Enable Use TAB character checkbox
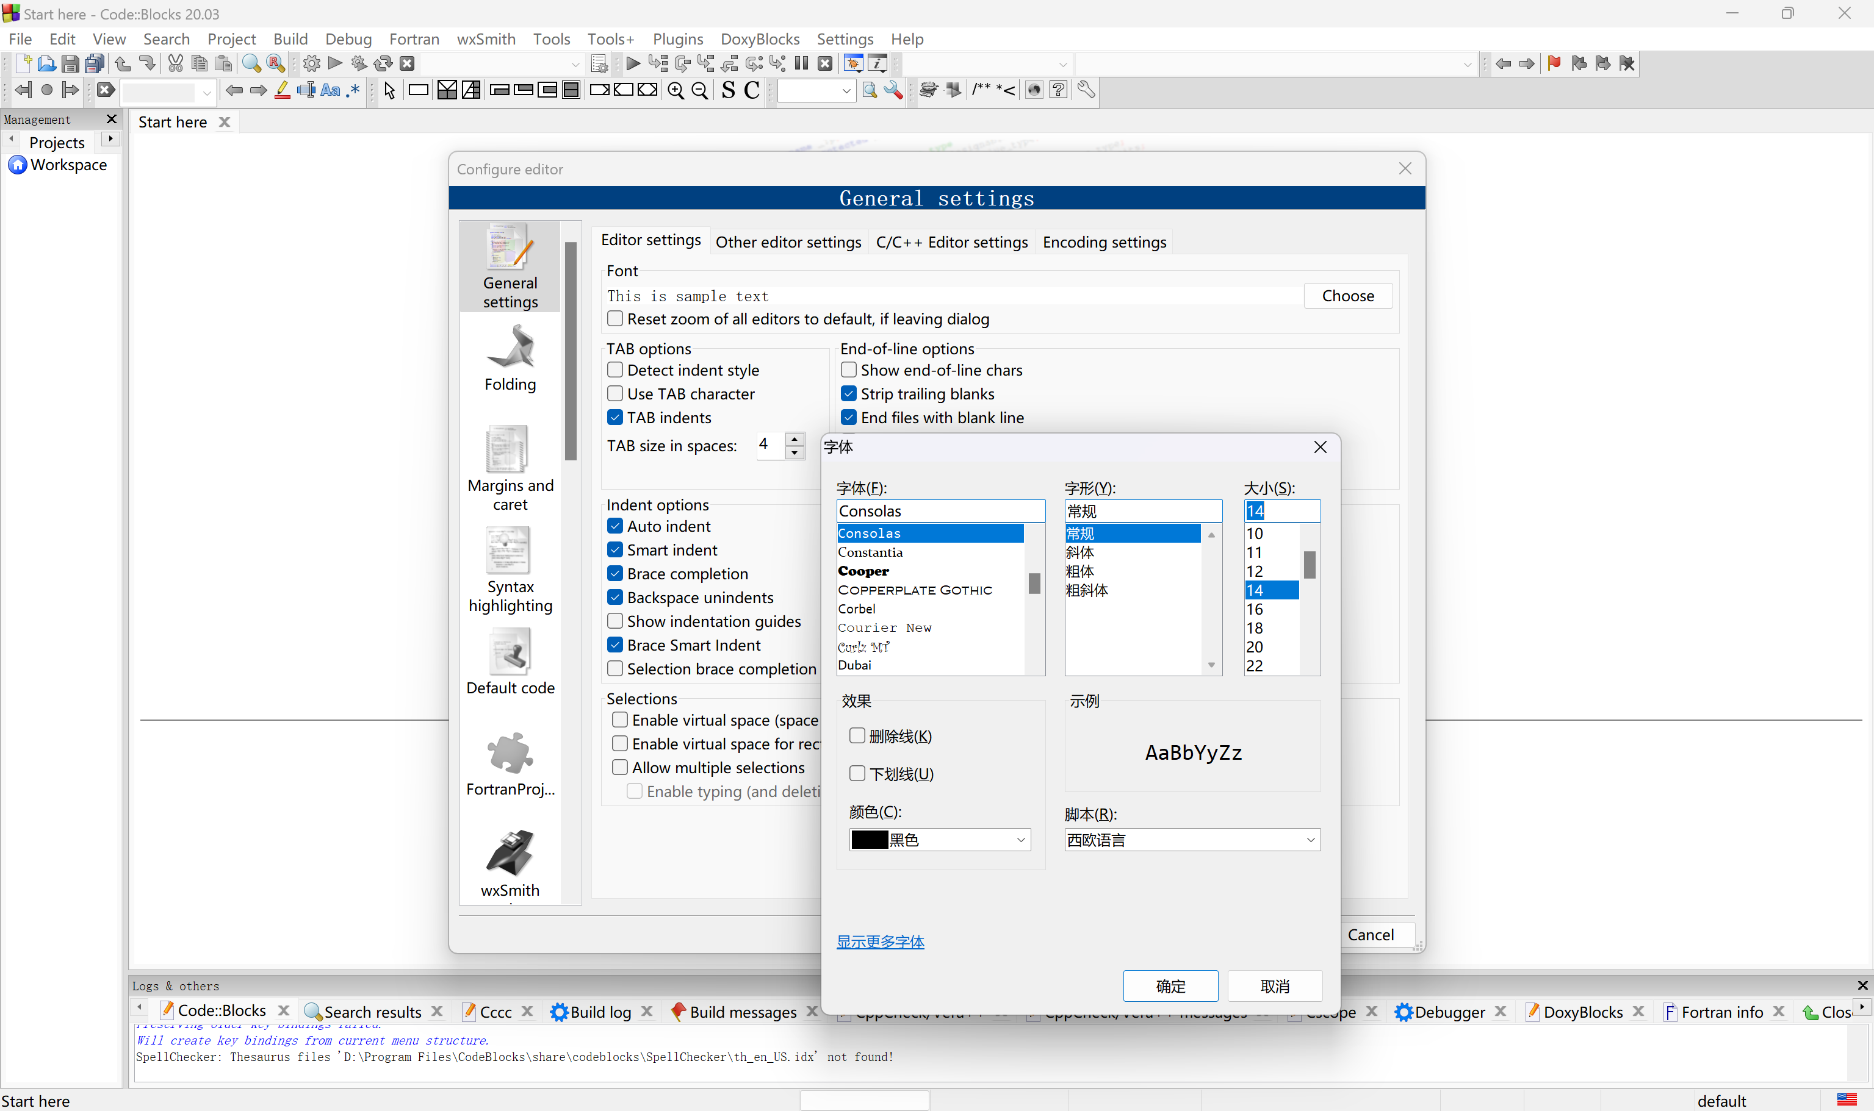This screenshot has height=1111, width=1874. click(x=615, y=394)
